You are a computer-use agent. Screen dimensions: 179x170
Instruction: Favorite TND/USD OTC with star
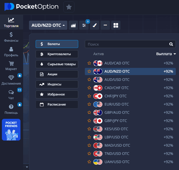tap(89, 154)
